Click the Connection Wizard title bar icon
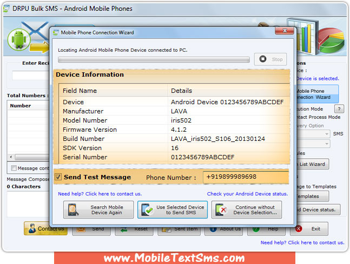This screenshot has height=264, width=350. click(x=56, y=32)
